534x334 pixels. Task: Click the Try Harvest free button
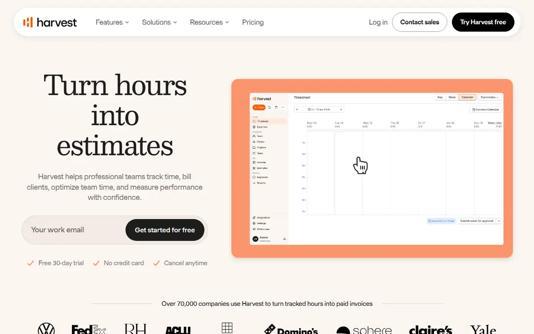point(483,22)
